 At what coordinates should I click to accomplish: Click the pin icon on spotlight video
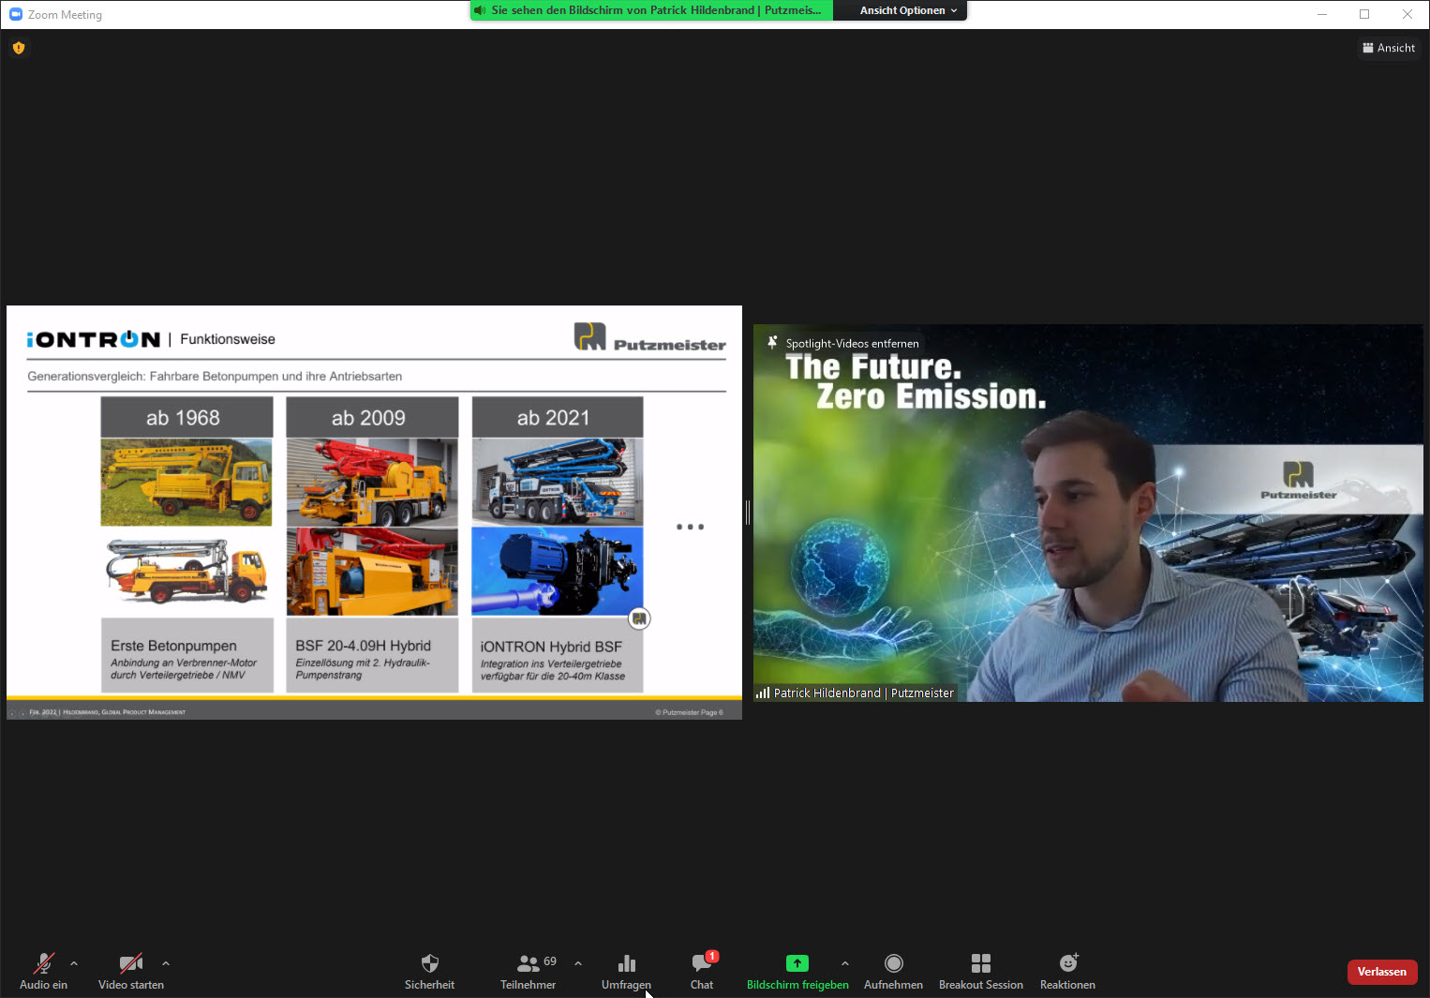click(x=772, y=343)
